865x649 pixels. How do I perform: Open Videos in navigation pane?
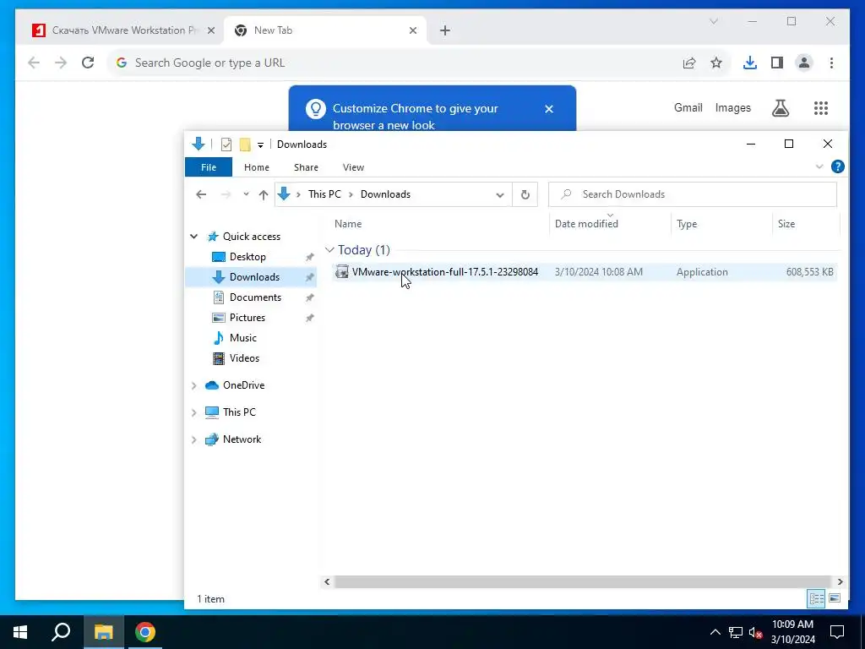pyautogui.click(x=244, y=358)
